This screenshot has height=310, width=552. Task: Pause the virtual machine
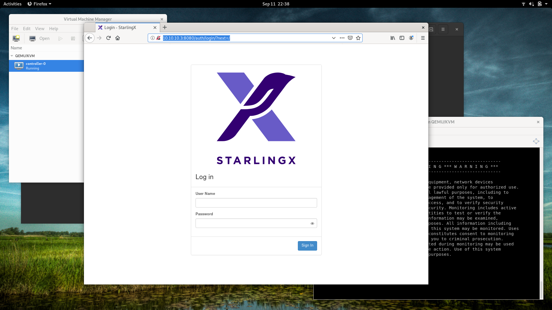click(73, 38)
